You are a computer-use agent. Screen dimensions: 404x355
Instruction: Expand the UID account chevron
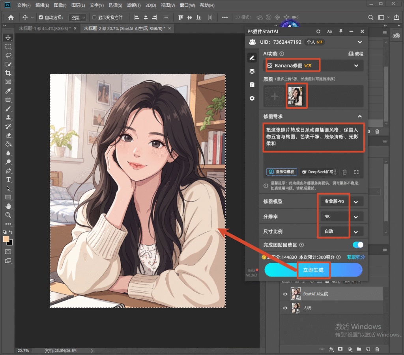coord(360,42)
